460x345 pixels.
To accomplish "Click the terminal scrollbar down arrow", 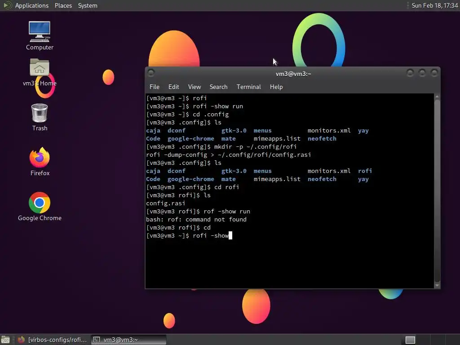I will click(437, 285).
